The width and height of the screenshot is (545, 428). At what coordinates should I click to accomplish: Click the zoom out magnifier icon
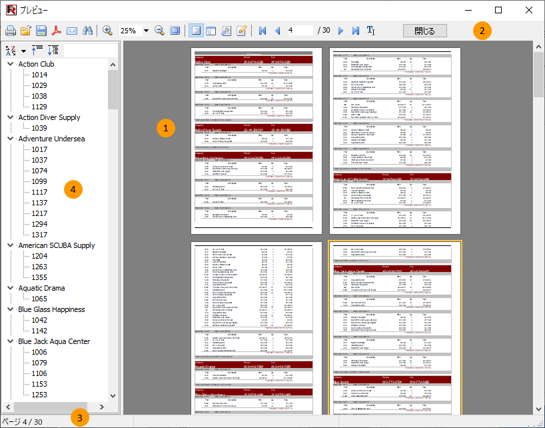click(x=160, y=31)
